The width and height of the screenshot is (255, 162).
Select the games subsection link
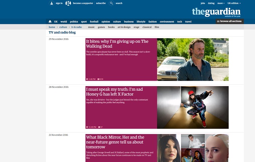pos(101,27)
